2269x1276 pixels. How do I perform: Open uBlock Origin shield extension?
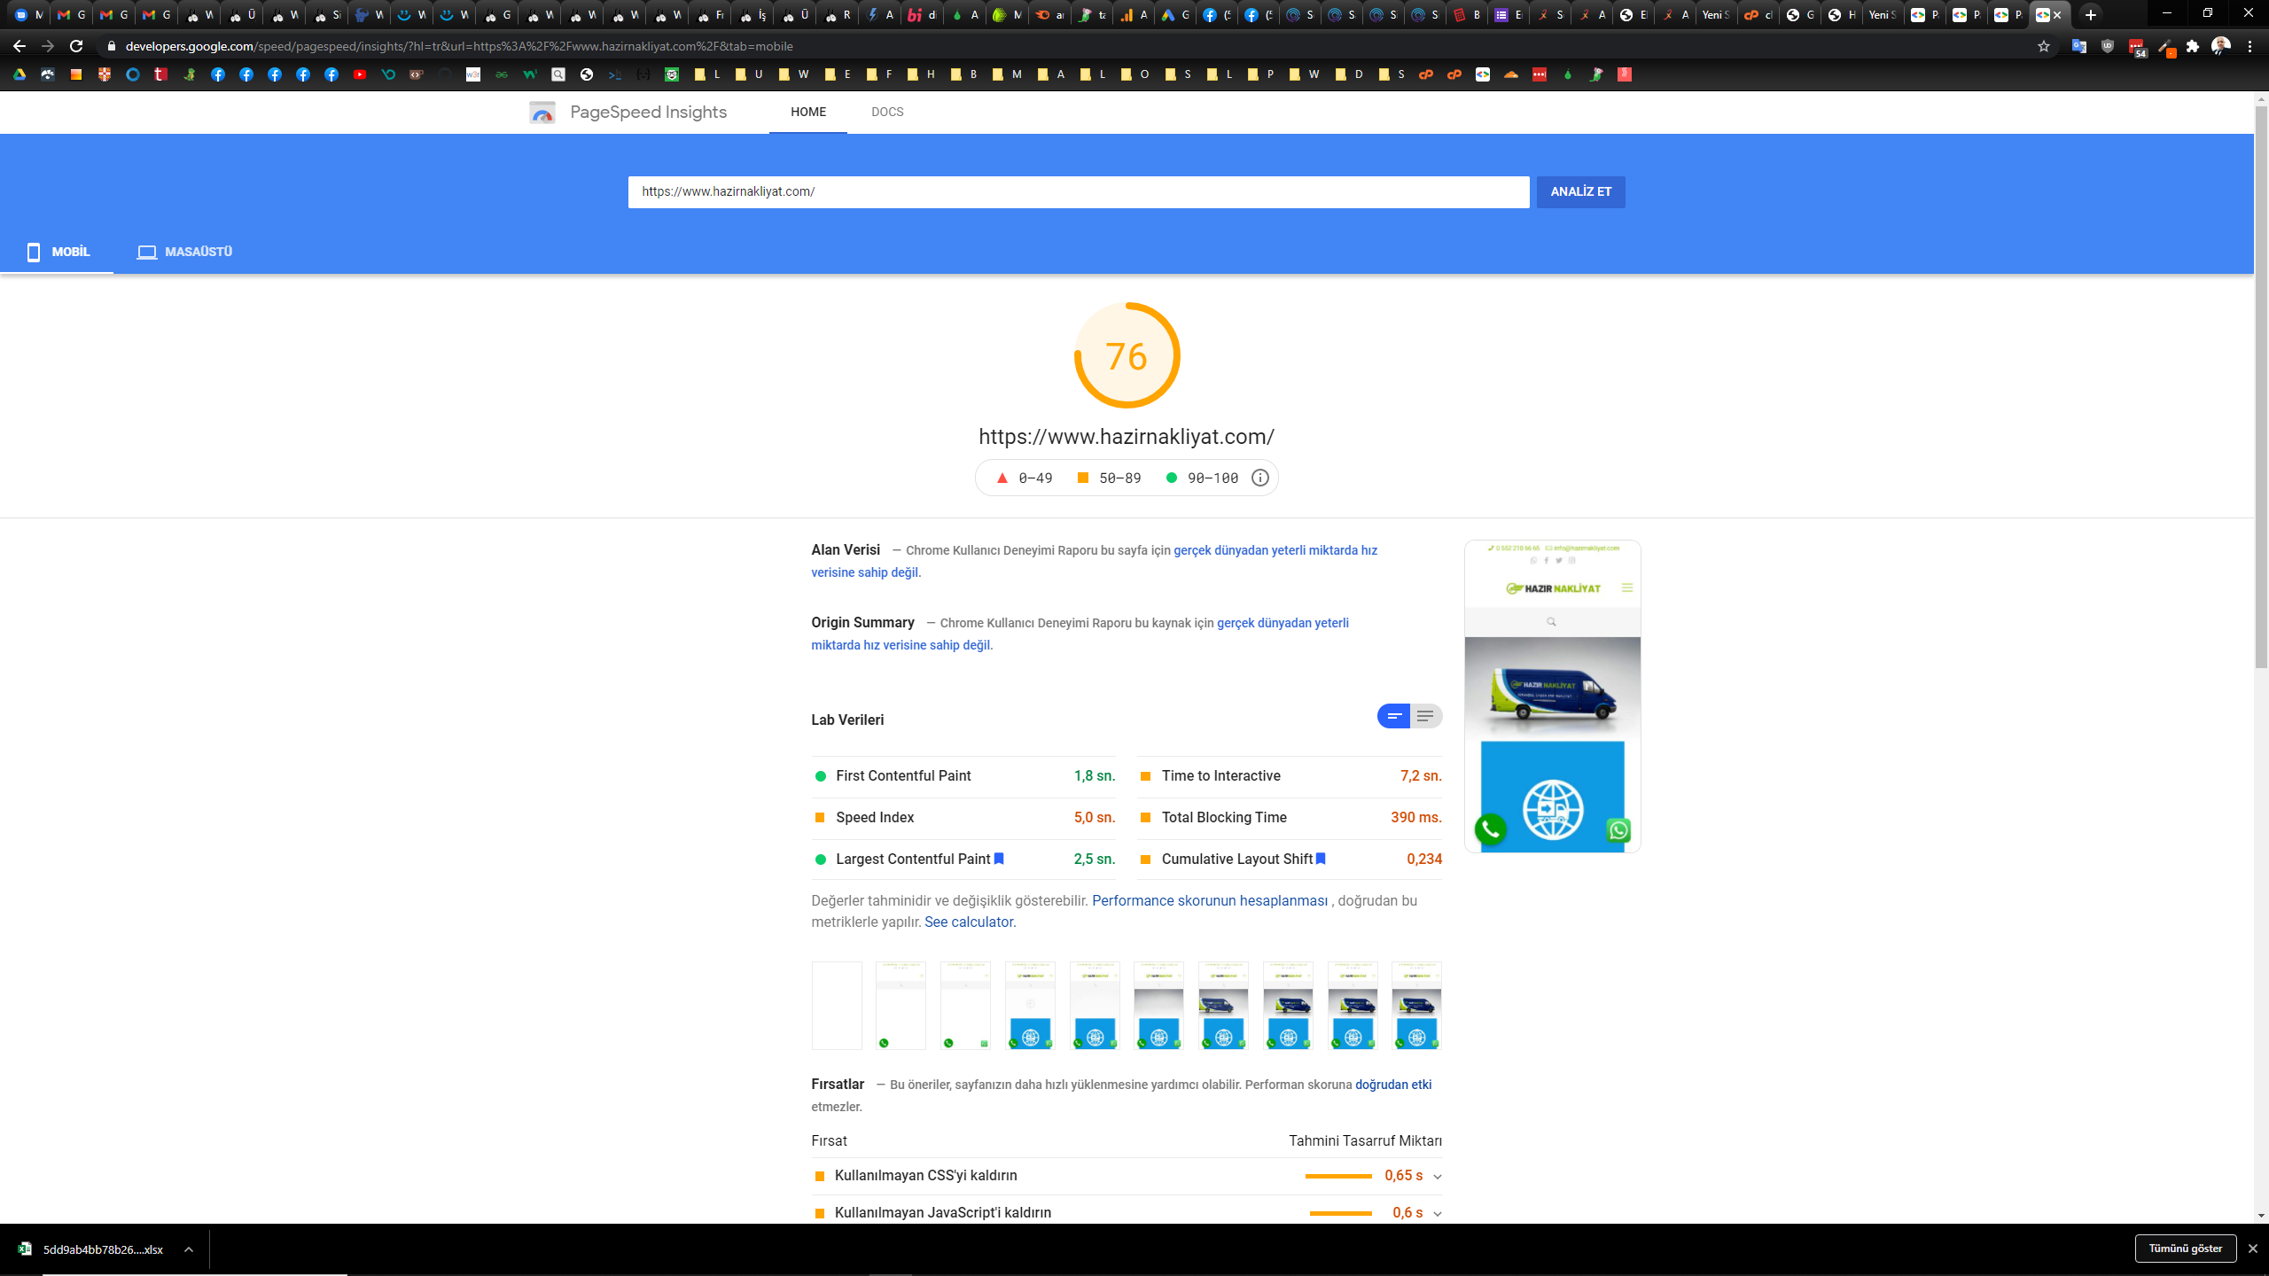tap(2108, 46)
